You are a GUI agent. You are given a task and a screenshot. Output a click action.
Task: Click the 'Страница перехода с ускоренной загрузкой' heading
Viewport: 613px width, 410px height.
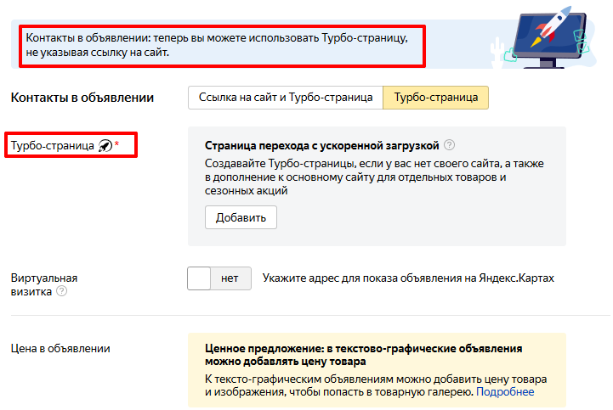[x=321, y=146]
